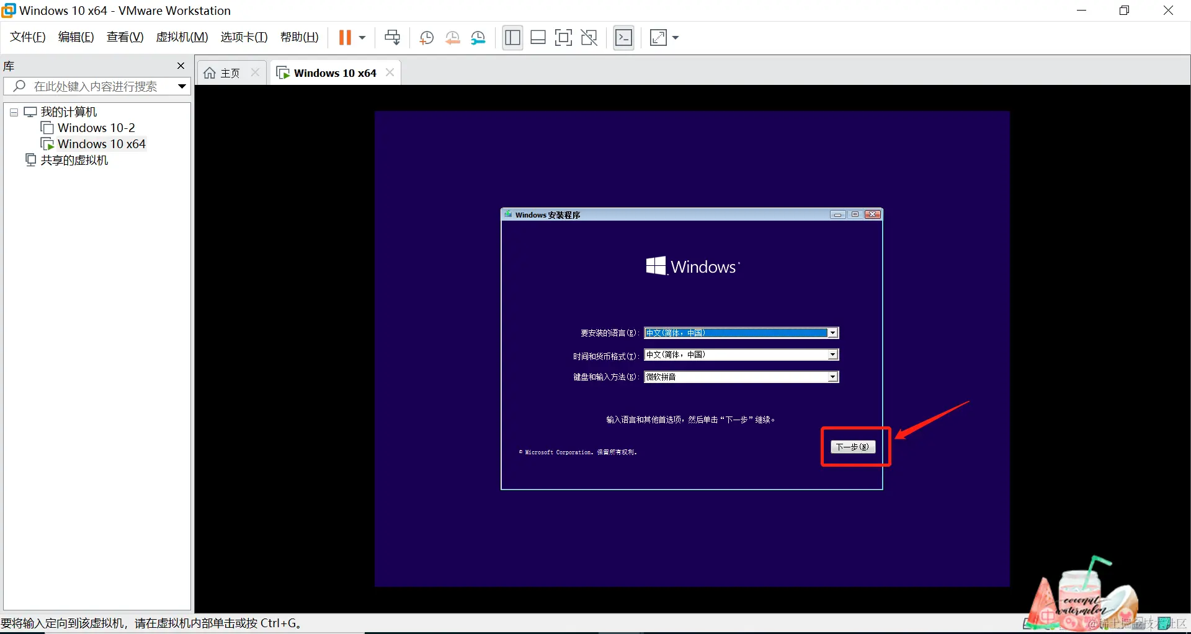This screenshot has height=634, width=1191.
Task: Open the 查看(V) menu
Action: click(x=125, y=37)
